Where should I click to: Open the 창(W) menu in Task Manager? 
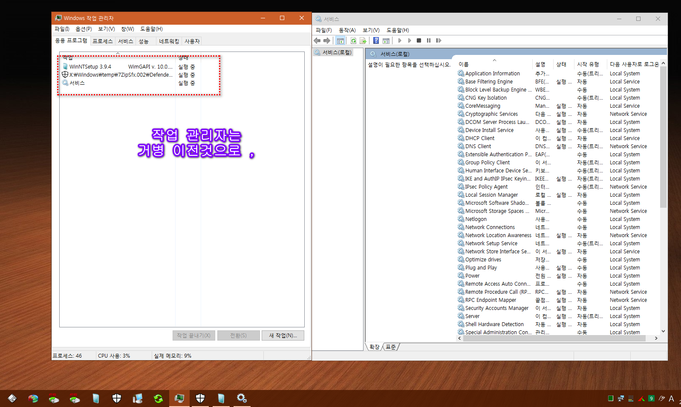tap(127, 29)
